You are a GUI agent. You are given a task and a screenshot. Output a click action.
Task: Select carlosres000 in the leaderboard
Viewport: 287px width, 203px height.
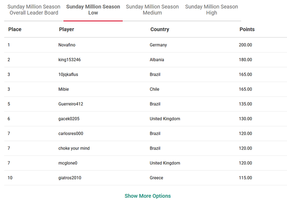coord(71,134)
